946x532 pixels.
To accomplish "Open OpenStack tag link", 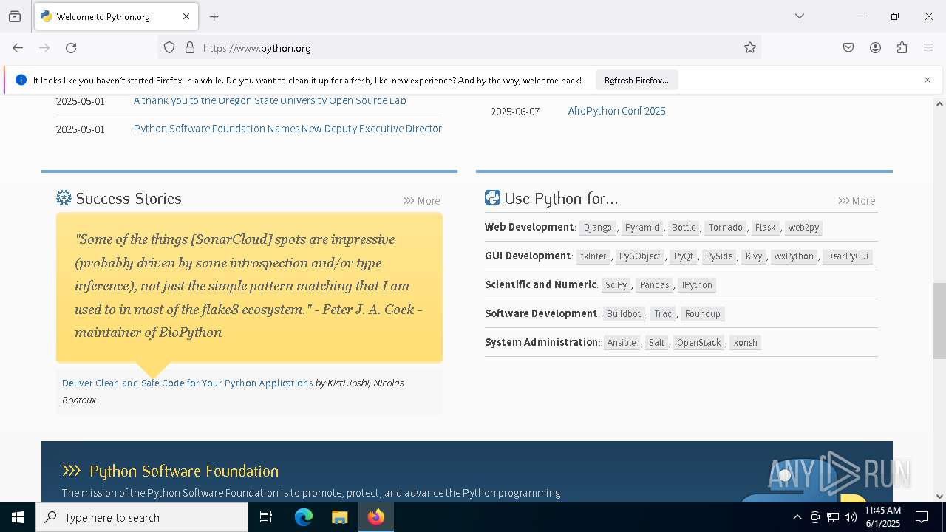I will 699,343.
